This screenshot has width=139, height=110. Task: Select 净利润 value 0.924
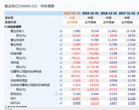point(113,63)
